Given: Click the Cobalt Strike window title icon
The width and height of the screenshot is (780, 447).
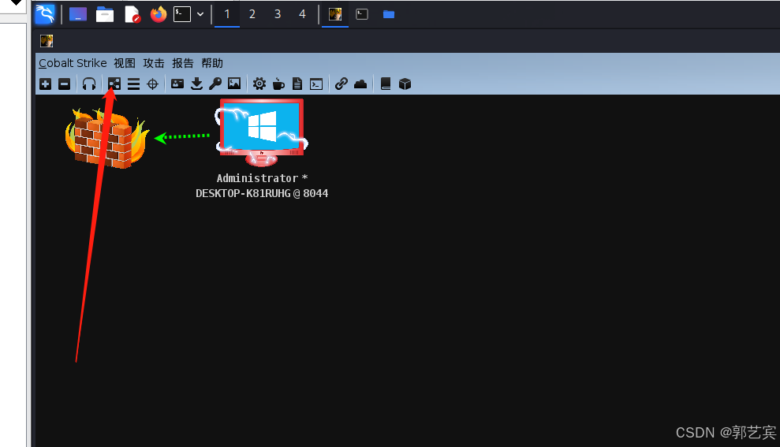Looking at the screenshot, I should click(x=47, y=41).
